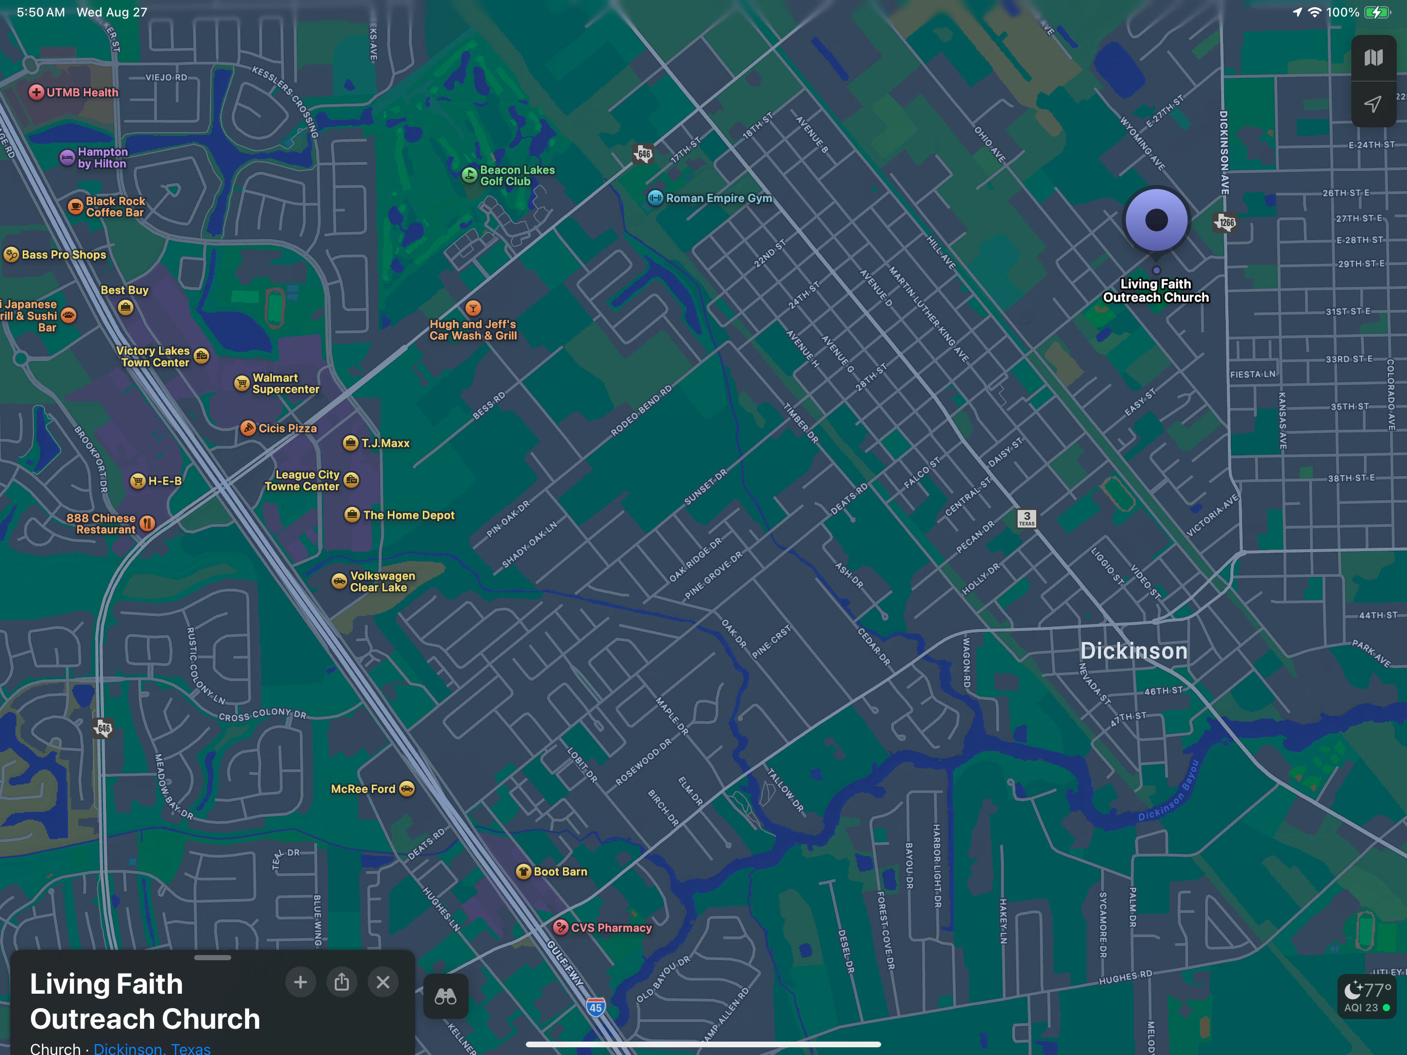Select T.J.Maxx store marker

pos(351,443)
